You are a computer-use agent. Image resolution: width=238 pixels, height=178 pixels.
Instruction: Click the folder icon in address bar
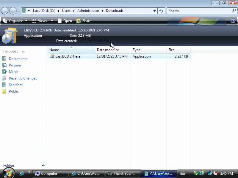click(24, 11)
